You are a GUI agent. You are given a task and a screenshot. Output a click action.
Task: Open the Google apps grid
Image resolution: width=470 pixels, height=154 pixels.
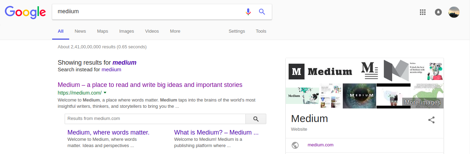tap(423, 12)
